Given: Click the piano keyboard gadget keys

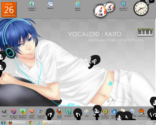Looking at the screenshot, I should point(145,33).
